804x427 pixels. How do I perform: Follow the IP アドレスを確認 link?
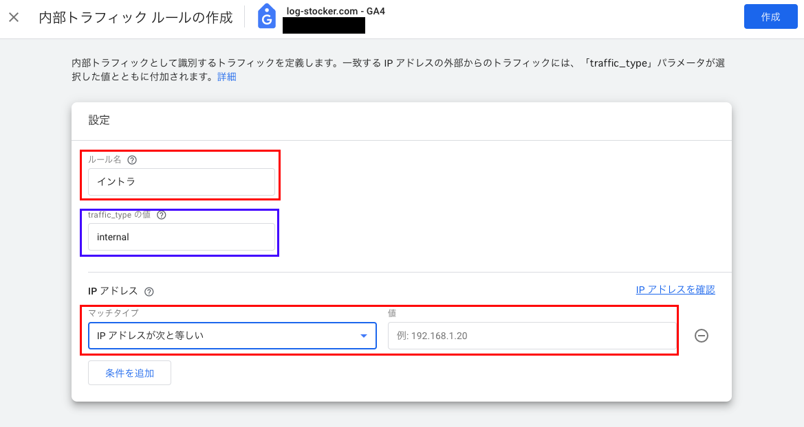click(675, 290)
